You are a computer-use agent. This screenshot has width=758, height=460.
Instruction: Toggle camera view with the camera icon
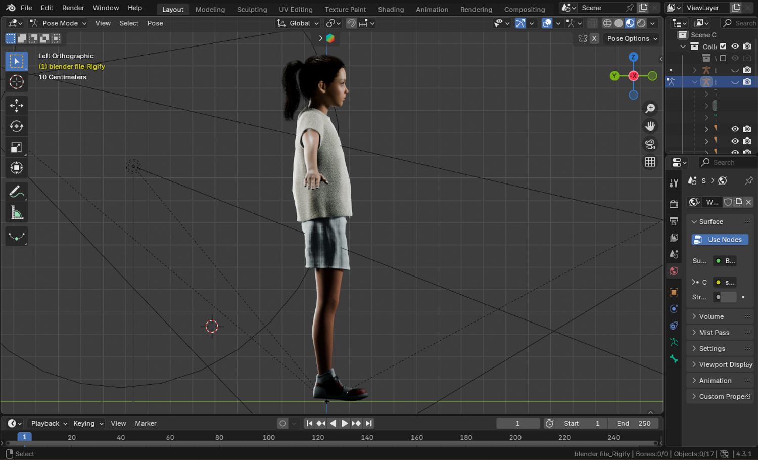click(650, 144)
